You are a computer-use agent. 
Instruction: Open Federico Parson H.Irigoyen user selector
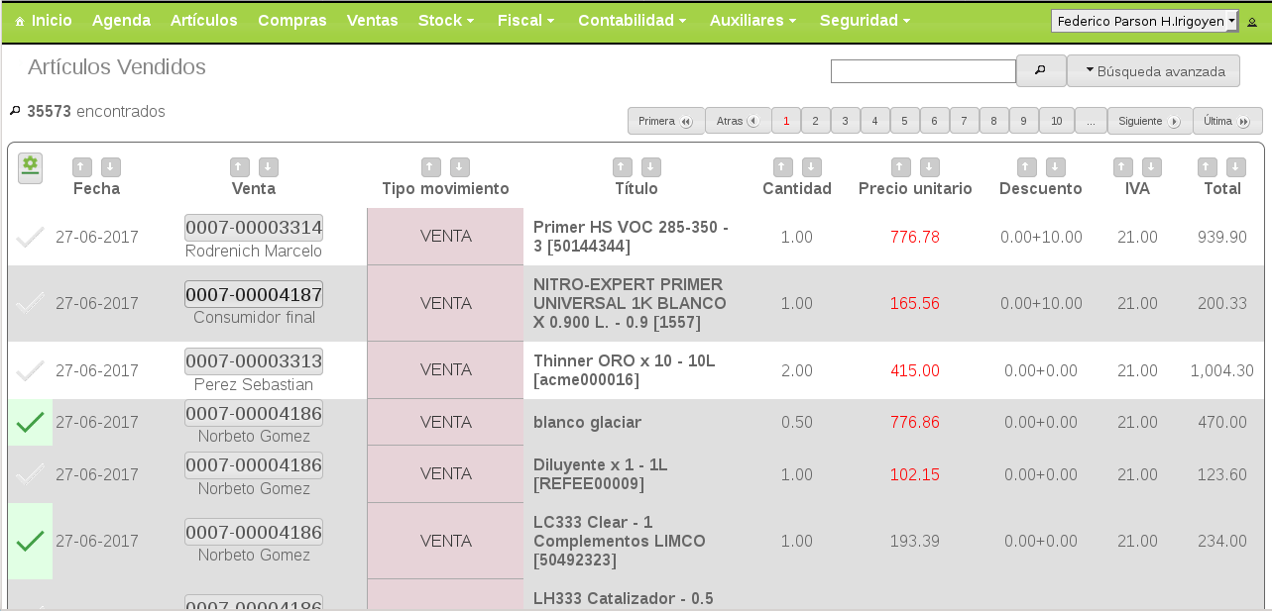[x=1144, y=21]
